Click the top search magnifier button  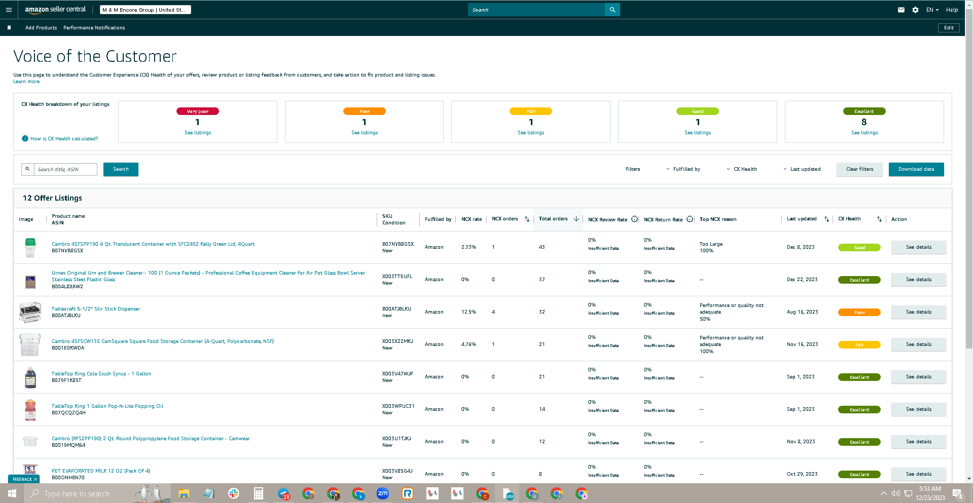click(612, 10)
